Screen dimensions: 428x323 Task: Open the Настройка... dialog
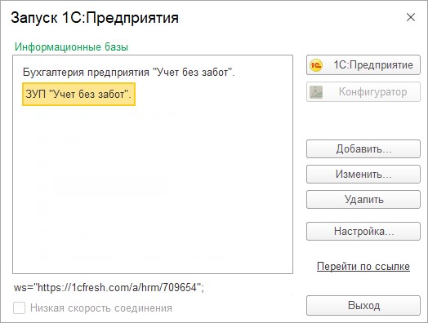click(x=363, y=231)
